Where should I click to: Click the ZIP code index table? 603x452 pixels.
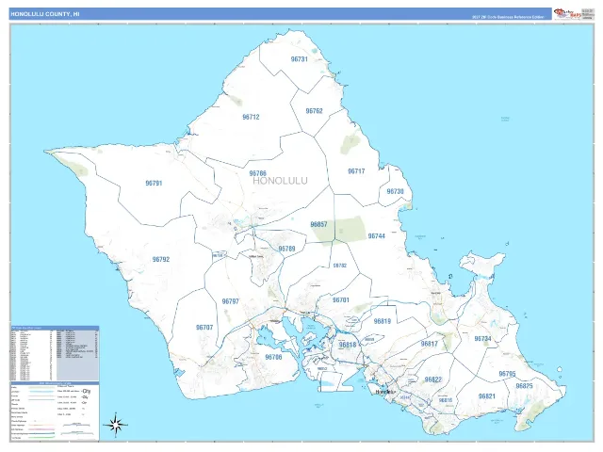(x=55, y=353)
